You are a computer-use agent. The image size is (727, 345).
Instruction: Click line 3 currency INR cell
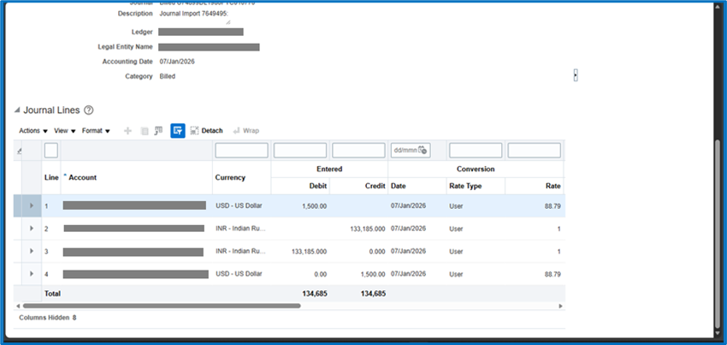pyautogui.click(x=240, y=251)
